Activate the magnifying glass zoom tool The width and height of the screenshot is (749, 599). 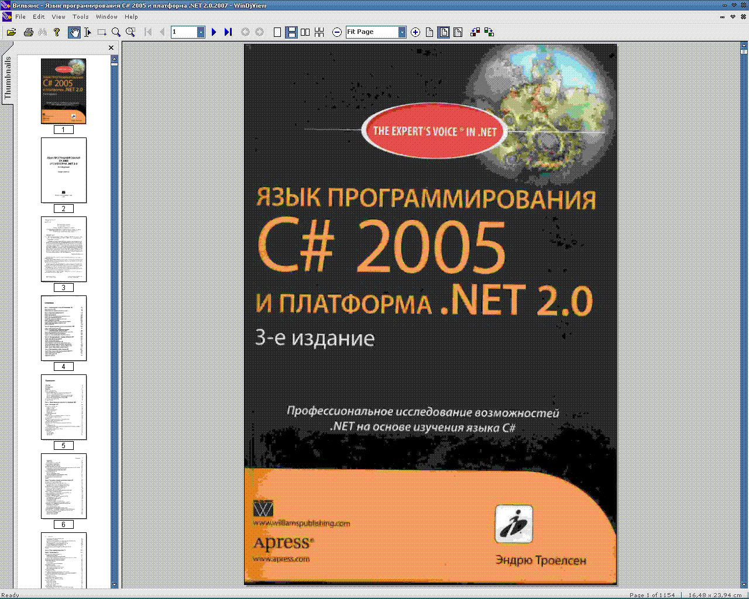pos(116,32)
